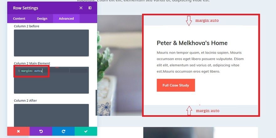Click the Column 2 Main Element label
This screenshot has height=138, width=276.
pos(32,63)
